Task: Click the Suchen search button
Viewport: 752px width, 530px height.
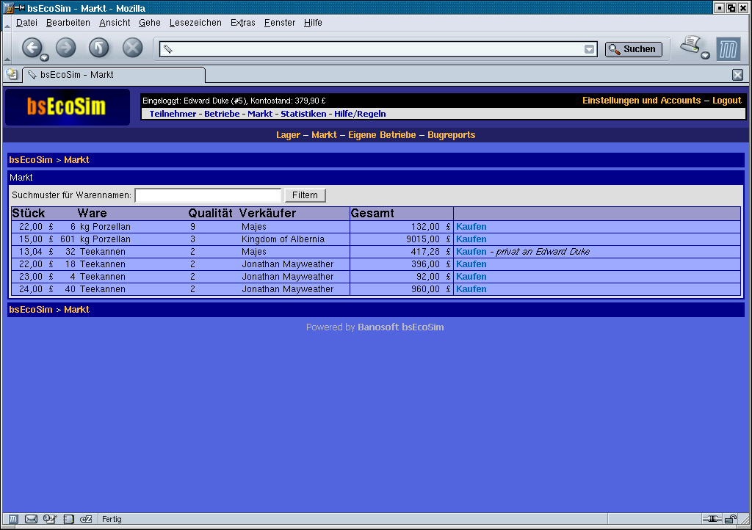Action: point(633,49)
